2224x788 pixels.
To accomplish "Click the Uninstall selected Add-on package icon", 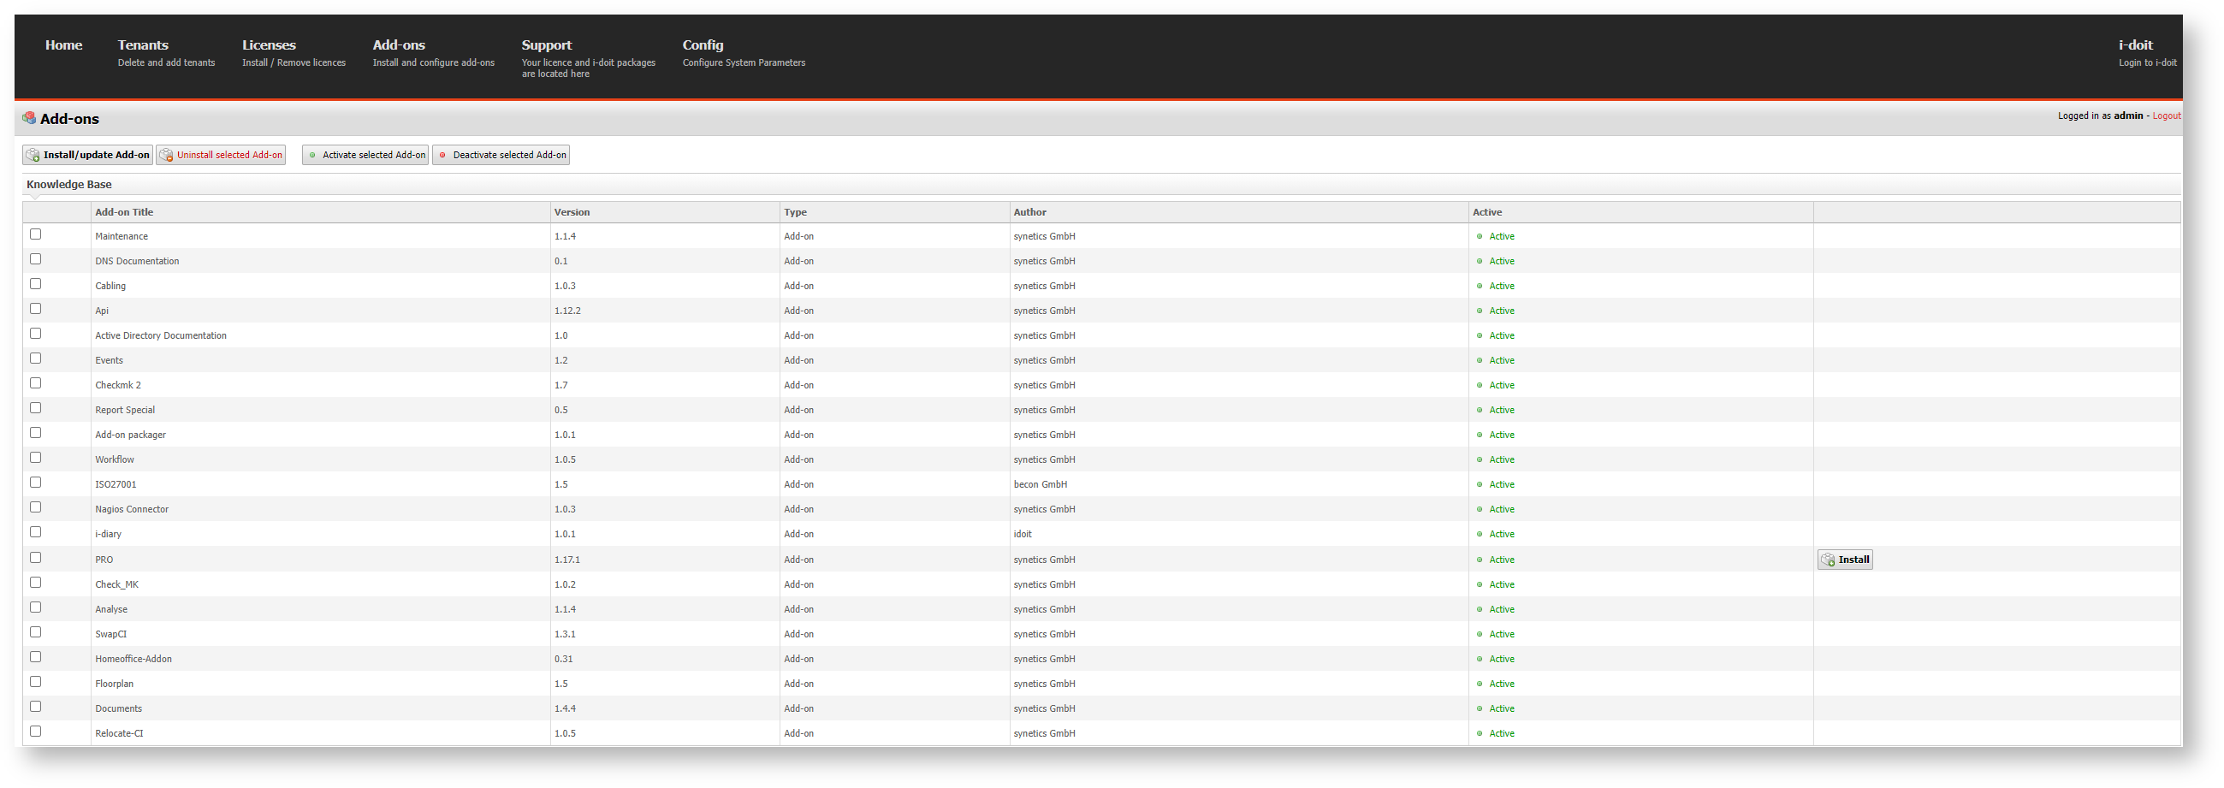I will [167, 156].
